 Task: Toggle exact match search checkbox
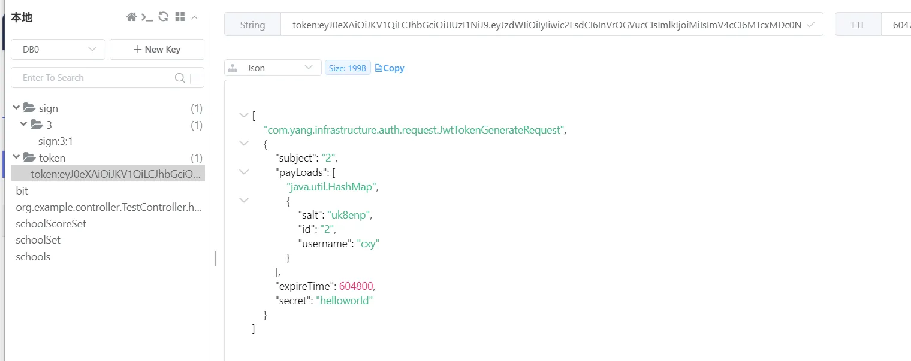tap(195, 78)
